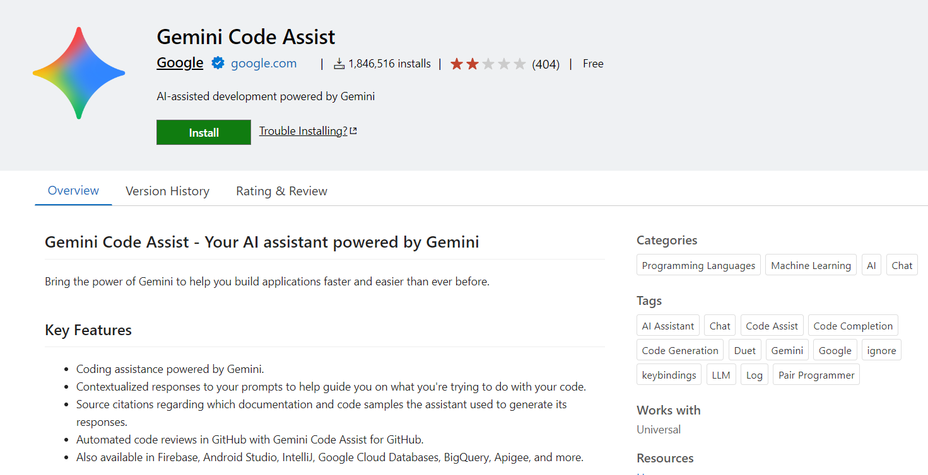
Task: Click the verified publisher badge next to Google
Action: [218, 63]
